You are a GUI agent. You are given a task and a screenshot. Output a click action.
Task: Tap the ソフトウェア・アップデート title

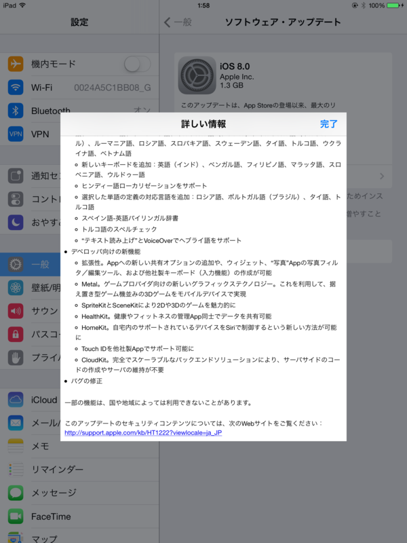(x=283, y=22)
